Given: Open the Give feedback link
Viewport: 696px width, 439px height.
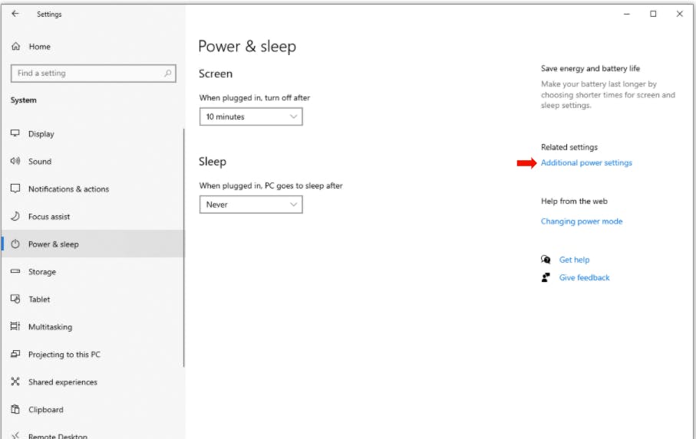Looking at the screenshot, I should [x=584, y=278].
